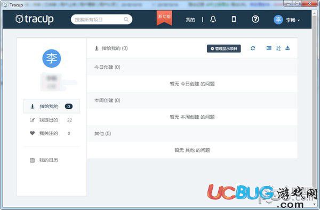
Task: Minimize the Tracup window
Action: pos(288,4)
